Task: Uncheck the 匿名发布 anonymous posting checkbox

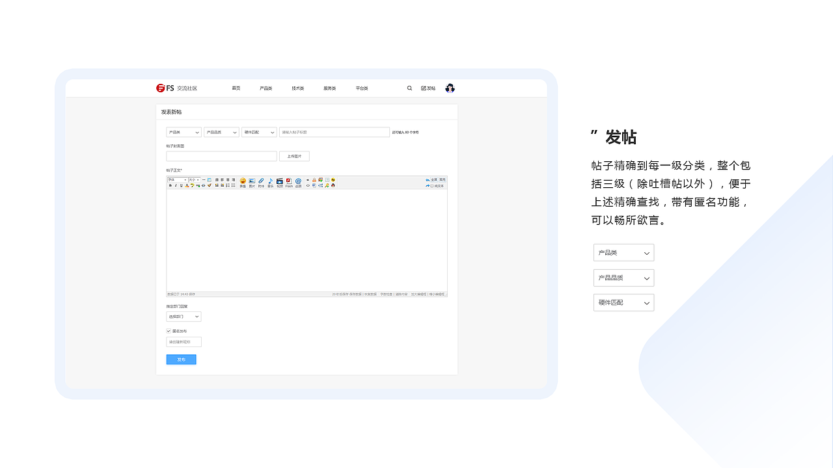Action: pos(169,331)
